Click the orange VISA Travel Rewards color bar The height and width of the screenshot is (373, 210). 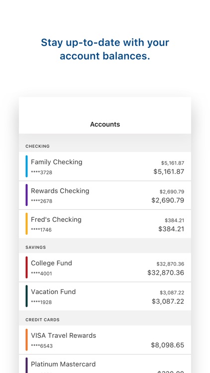[x=27, y=340]
